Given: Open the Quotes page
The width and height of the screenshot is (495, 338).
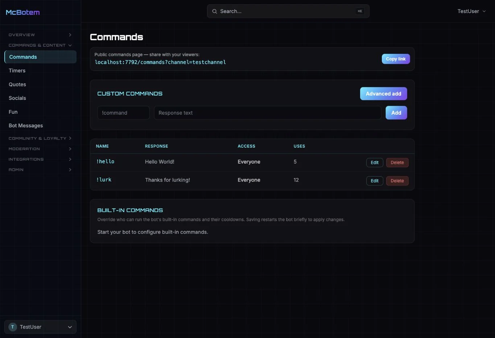Looking at the screenshot, I should (x=40, y=84).
